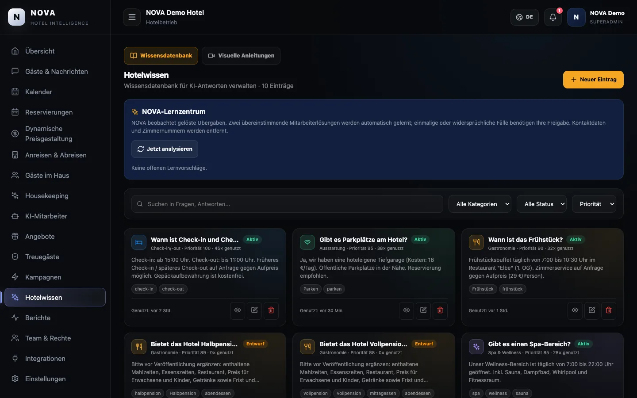The image size is (637, 398).
Task: Open Reservierungen in the sidebar
Action: point(55,112)
